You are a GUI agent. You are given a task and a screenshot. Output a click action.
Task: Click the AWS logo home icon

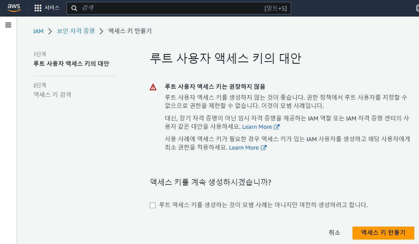tap(14, 8)
